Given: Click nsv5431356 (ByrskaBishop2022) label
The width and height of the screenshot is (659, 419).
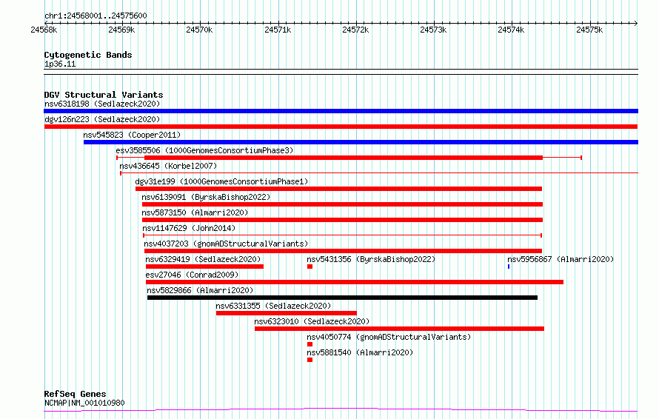Looking at the screenshot, I should click(371, 259).
